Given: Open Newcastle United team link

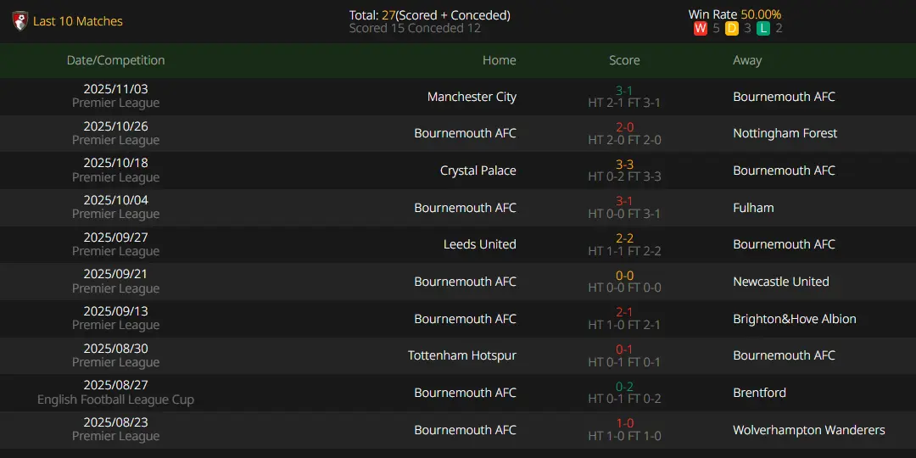Looking at the screenshot, I should coord(780,282).
